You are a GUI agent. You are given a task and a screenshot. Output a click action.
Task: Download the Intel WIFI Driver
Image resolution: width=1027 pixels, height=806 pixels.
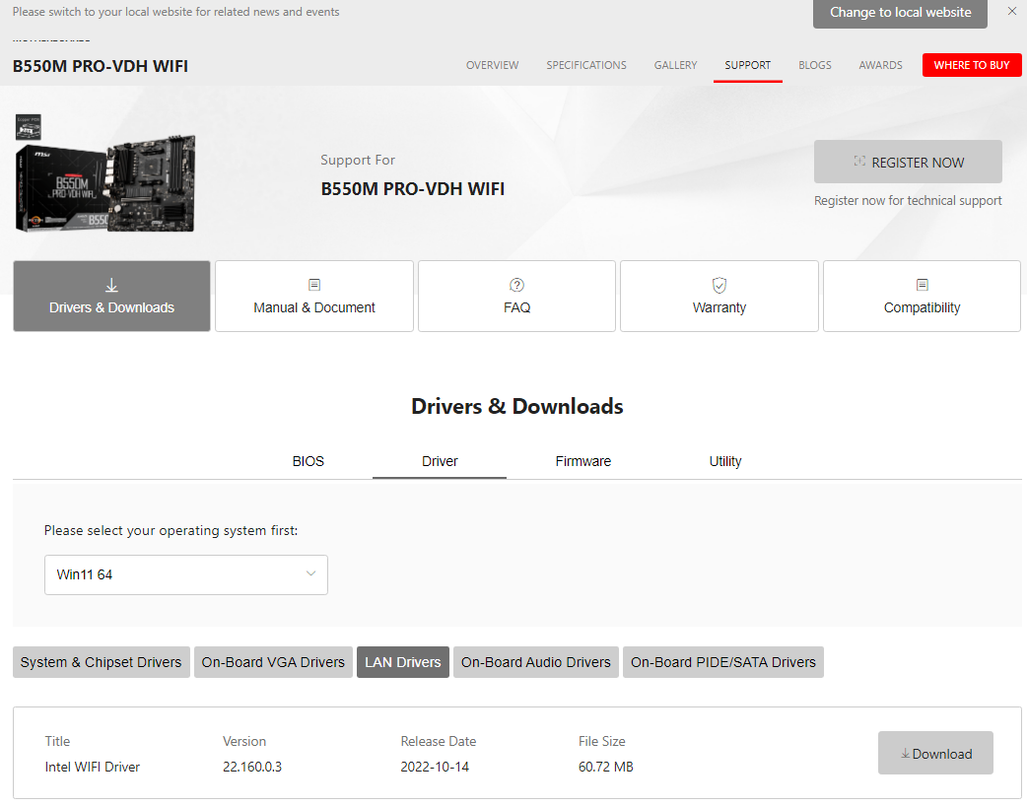click(x=935, y=754)
